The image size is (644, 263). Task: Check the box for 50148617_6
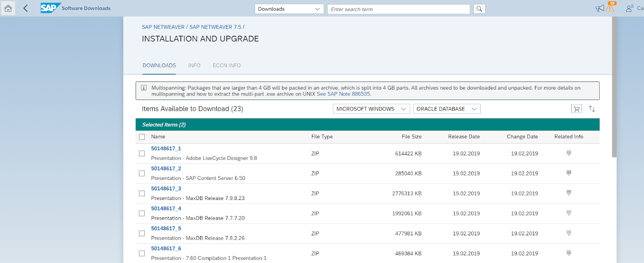coord(142,253)
